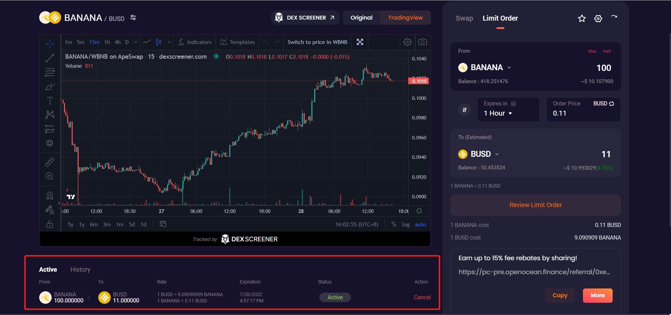Open the timezone selector 16:02:55 (UTC+8)
671x315 pixels.
(356, 225)
